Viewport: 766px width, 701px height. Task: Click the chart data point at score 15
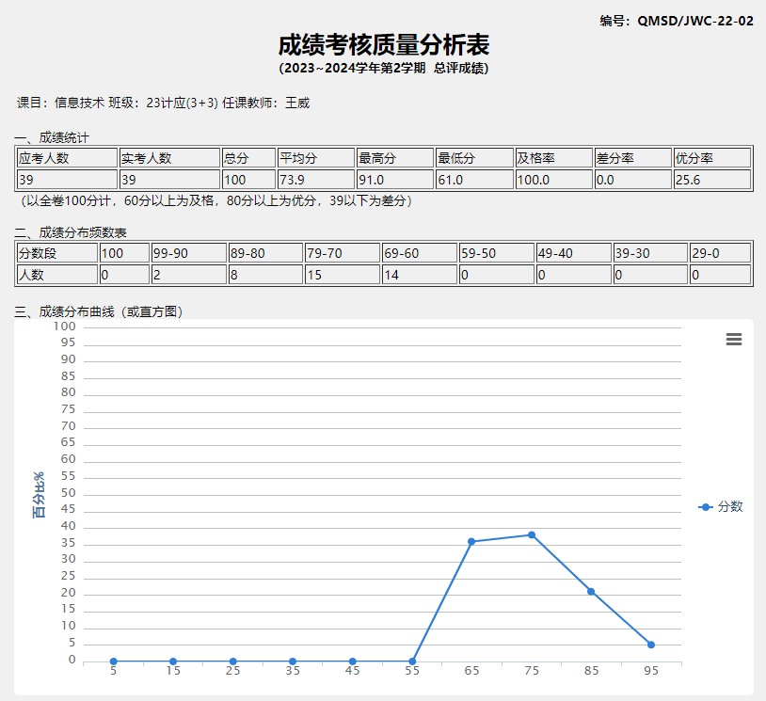point(173,661)
